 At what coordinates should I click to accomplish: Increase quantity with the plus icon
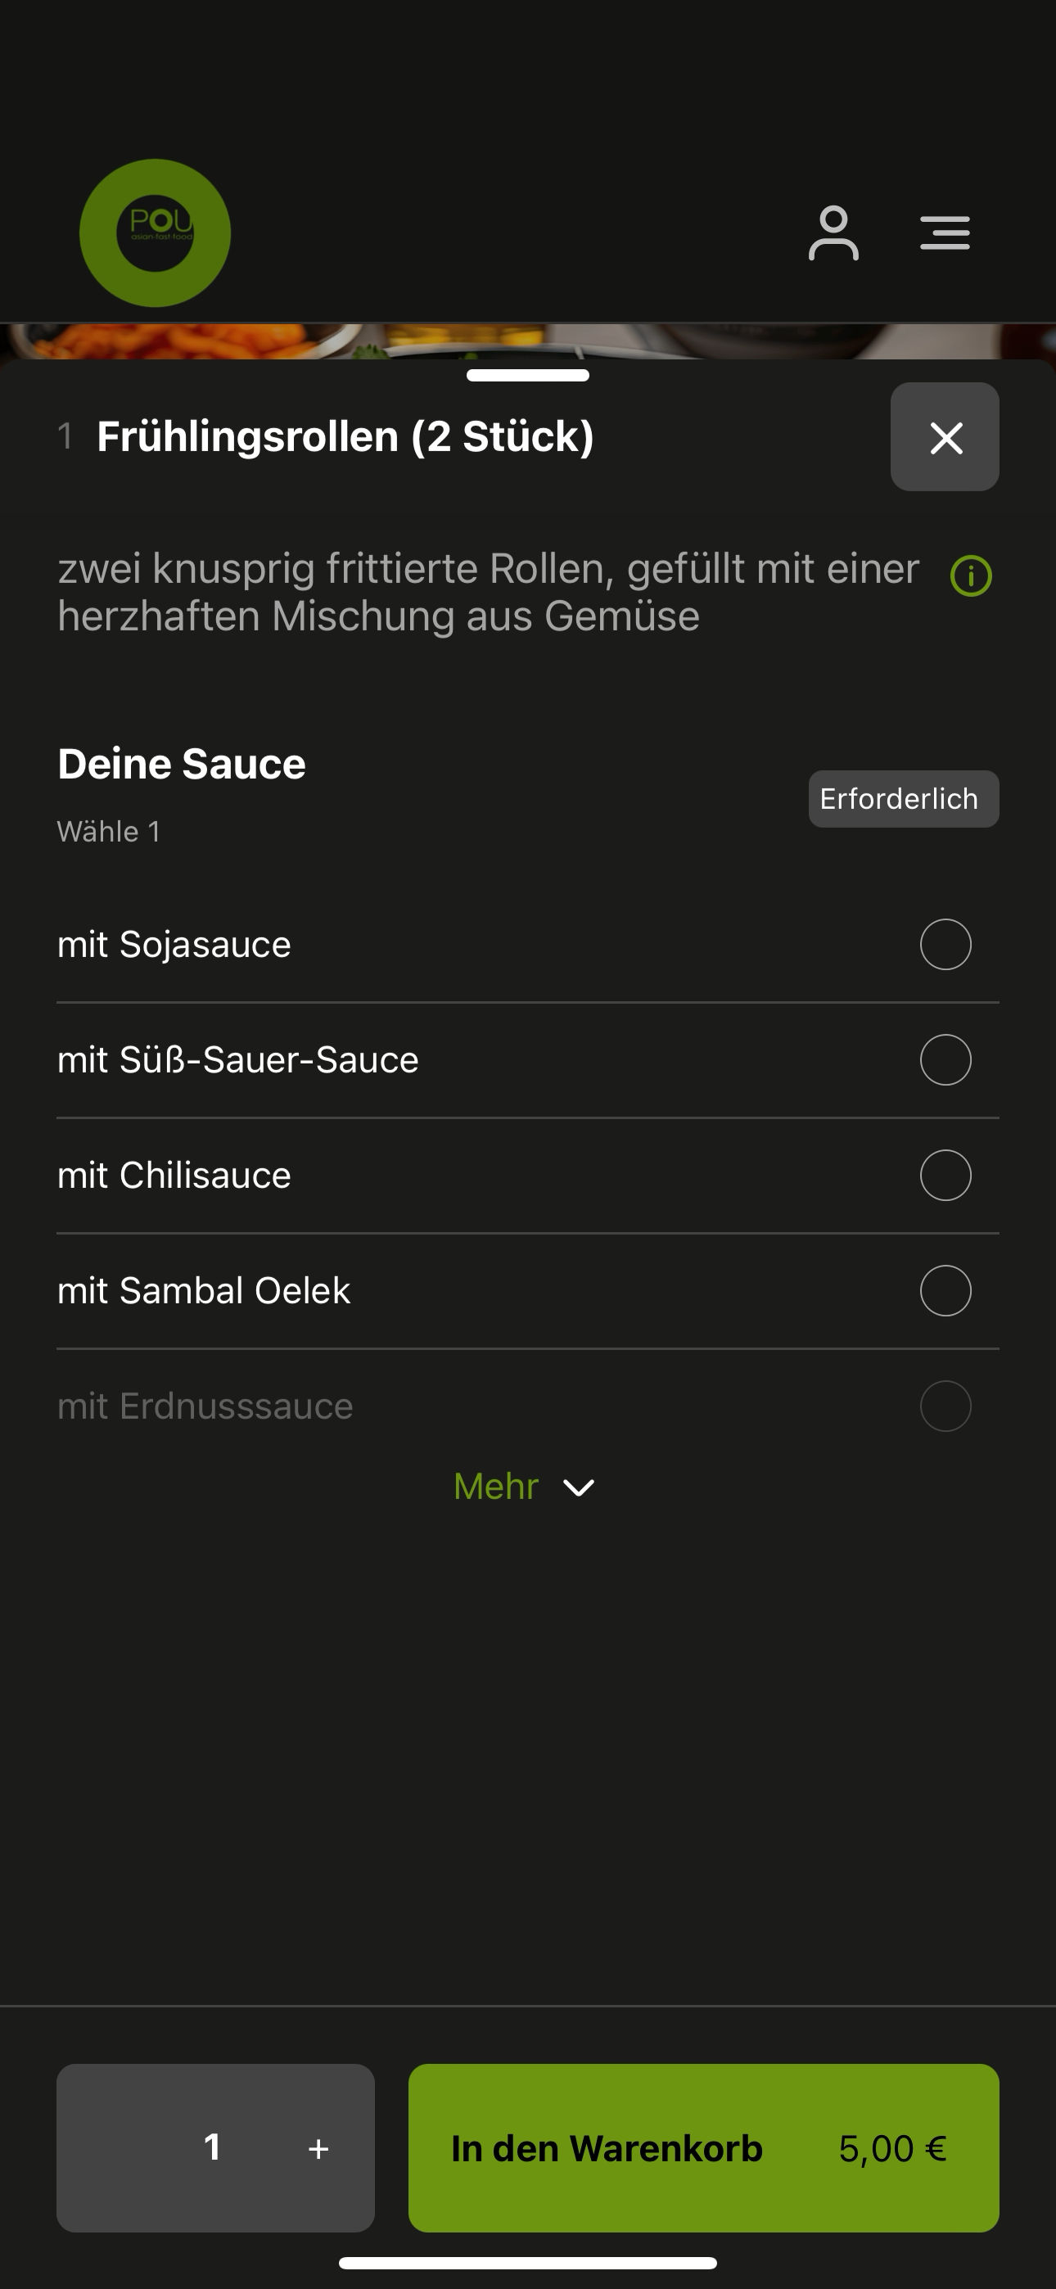(318, 2149)
